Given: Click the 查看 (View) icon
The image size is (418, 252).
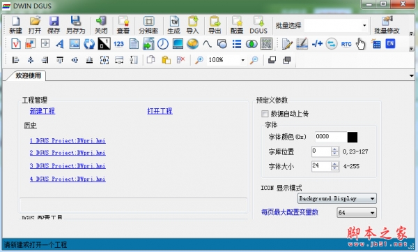Looking at the screenshot, I should click(123, 25).
